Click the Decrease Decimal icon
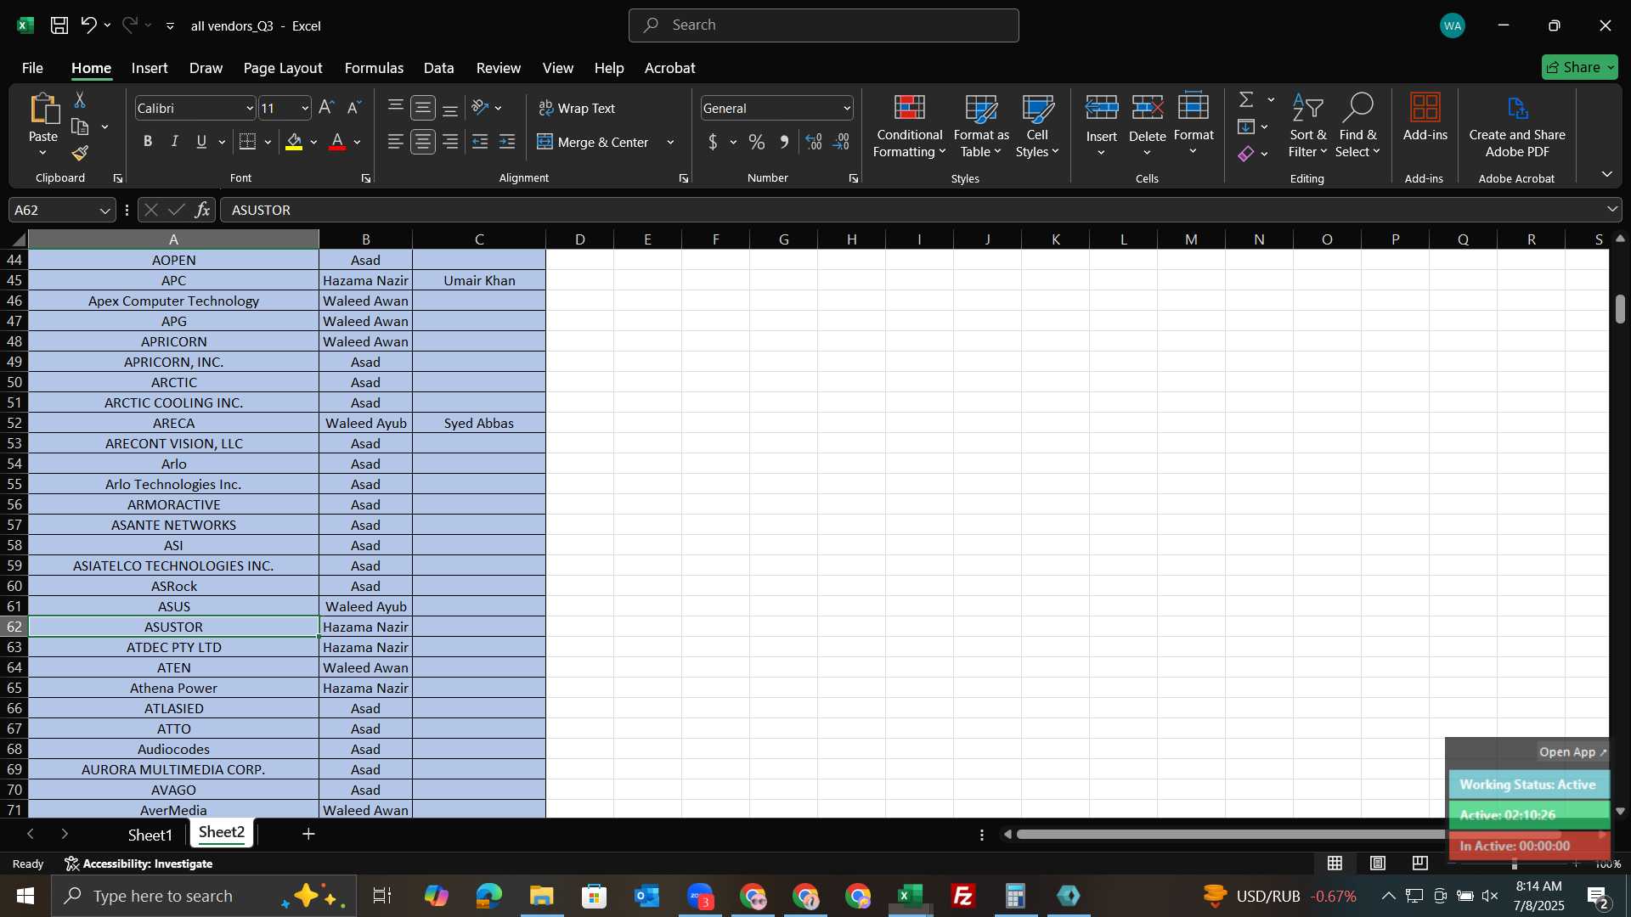This screenshot has height=917, width=1631. (842, 142)
